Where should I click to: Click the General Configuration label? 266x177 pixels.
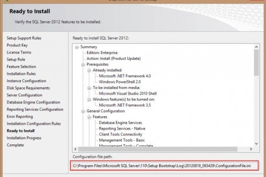pos(106,111)
